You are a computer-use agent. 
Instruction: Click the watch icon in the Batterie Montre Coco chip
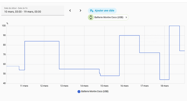91,17
